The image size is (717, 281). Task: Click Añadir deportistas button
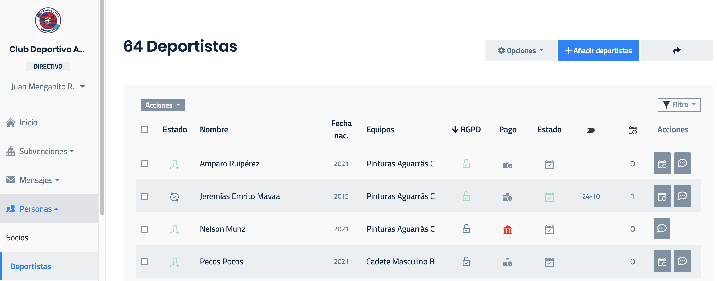tap(599, 50)
